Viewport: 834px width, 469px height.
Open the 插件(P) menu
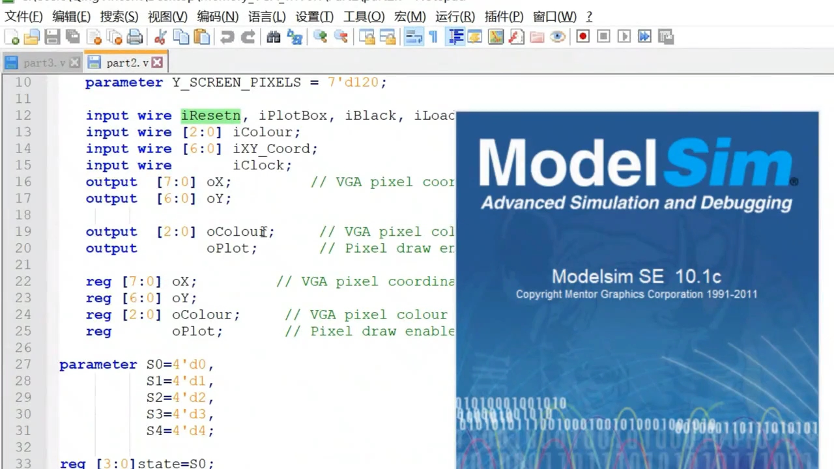[x=504, y=16]
